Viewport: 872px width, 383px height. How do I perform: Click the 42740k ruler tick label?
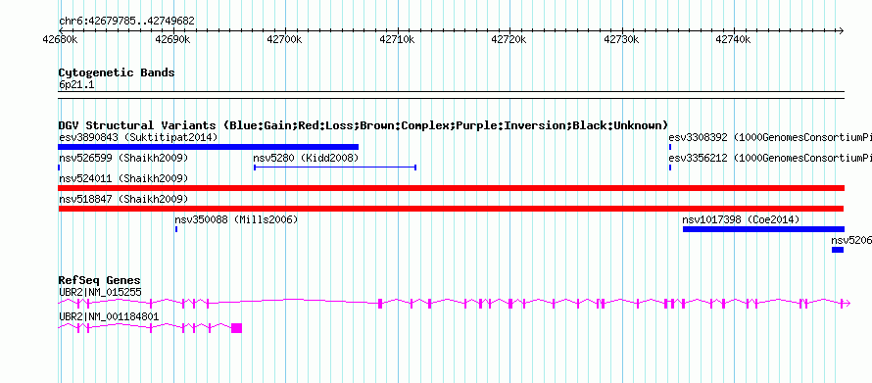coord(733,40)
